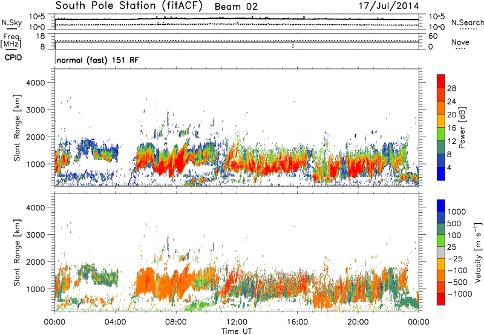
Task: Click the right '10^0' noise axis label
Action: [x=437, y=27]
